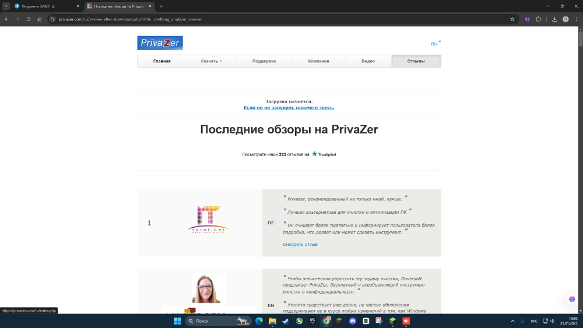Go forward in browser history
Image resolution: width=583 pixels, height=328 pixels.
coord(17,19)
